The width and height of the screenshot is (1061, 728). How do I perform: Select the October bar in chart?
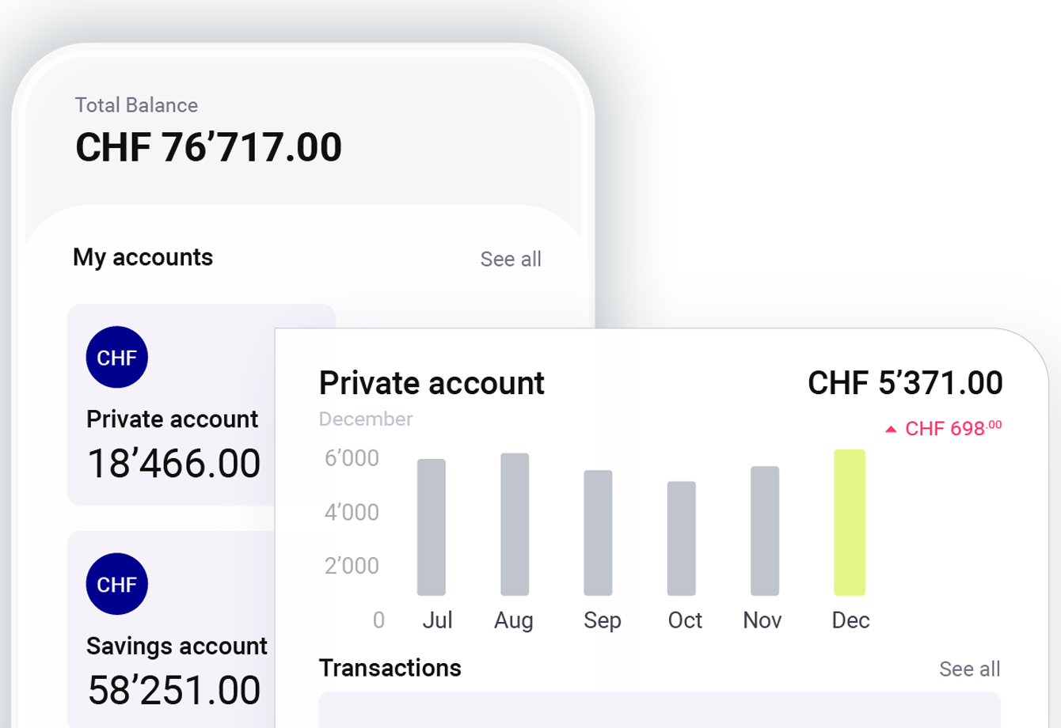tap(681, 538)
